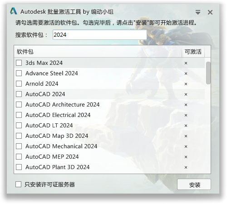Sort by the 可激活 column header

(193, 52)
